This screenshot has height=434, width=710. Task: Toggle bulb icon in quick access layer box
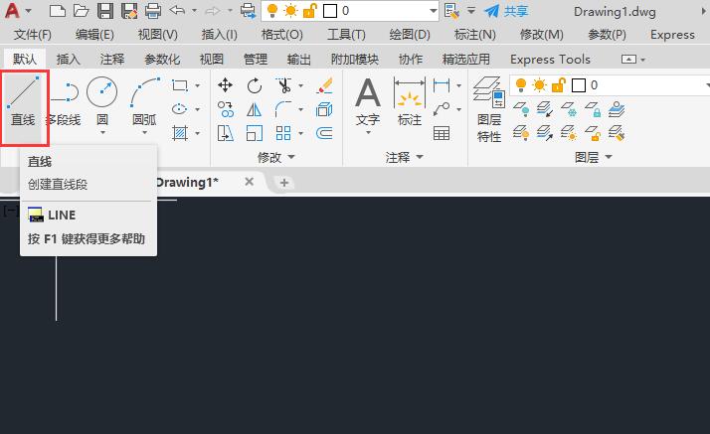272,10
